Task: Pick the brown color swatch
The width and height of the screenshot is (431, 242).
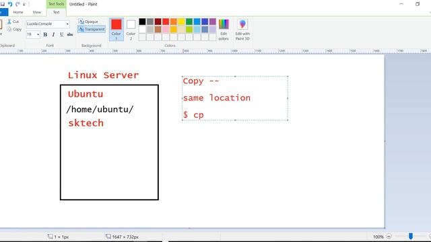Action: click(x=158, y=29)
